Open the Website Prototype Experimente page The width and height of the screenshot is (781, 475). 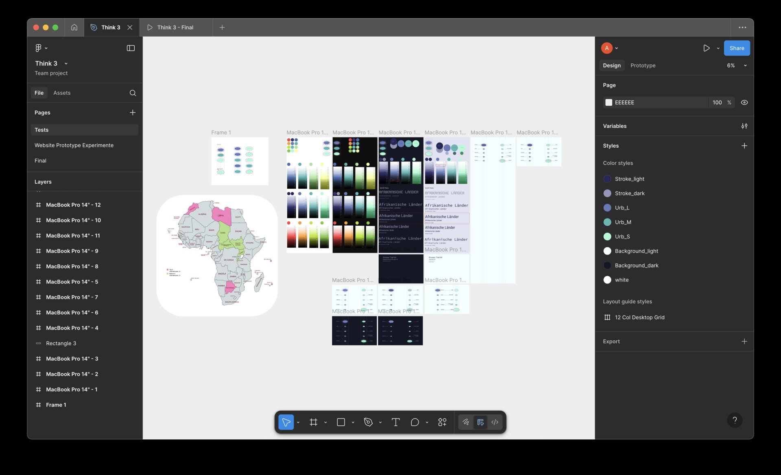point(74,145)
